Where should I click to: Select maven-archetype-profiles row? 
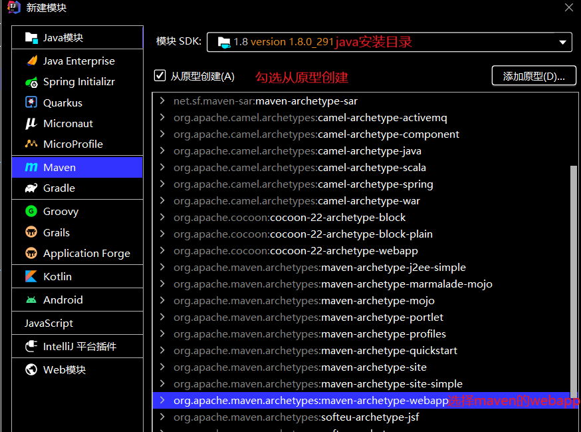[361, 334]
